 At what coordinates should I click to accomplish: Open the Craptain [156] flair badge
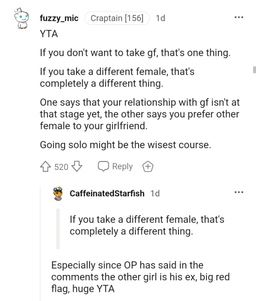(117, 18)
